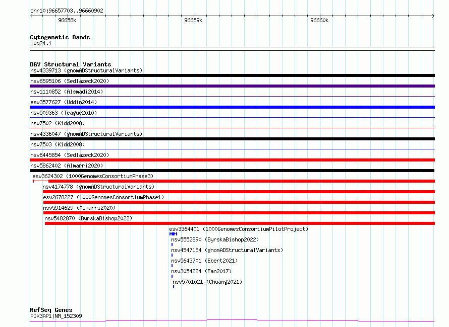
Task: Select the 10q24.1 band label
Action: (x=41, y=43)
